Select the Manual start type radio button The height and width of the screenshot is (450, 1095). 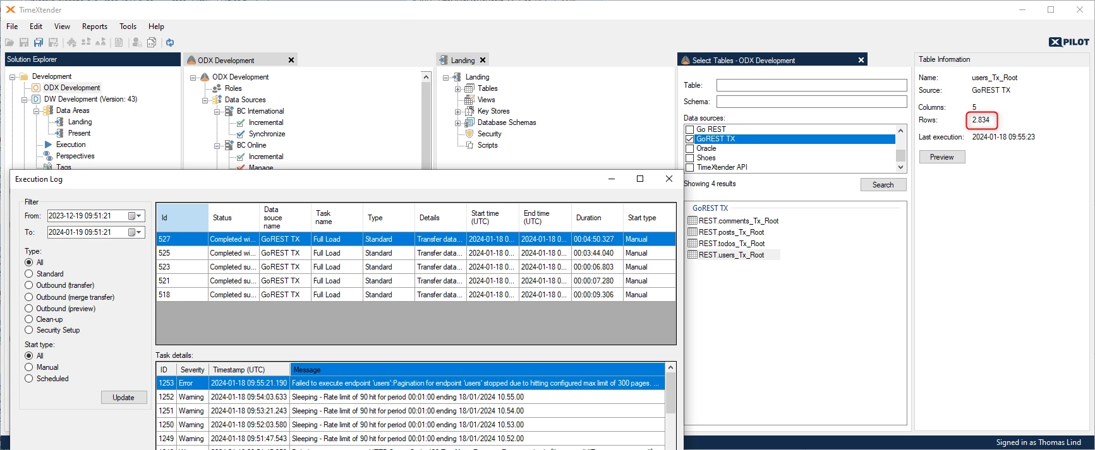point(29,367)
